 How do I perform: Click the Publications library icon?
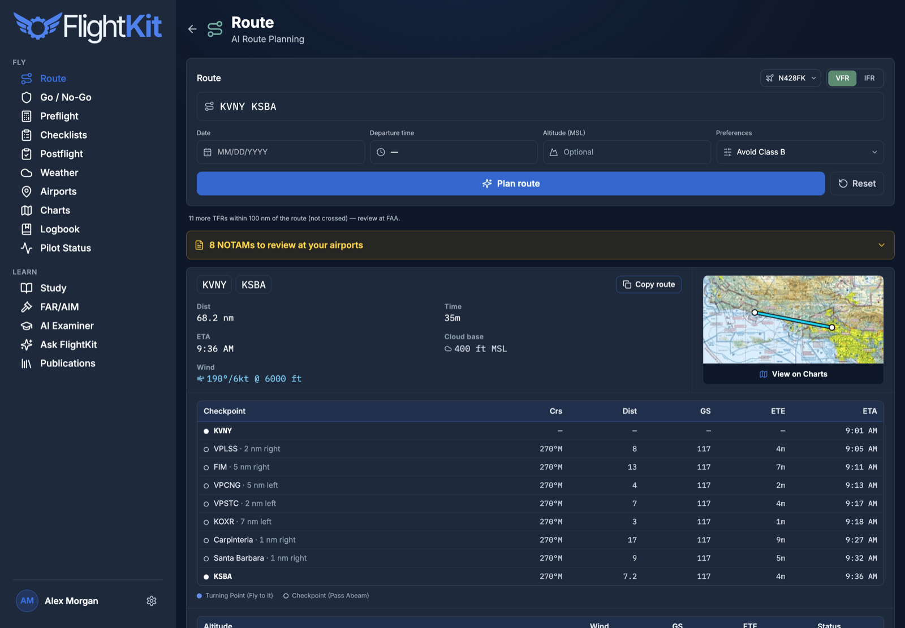click(27, 363)
